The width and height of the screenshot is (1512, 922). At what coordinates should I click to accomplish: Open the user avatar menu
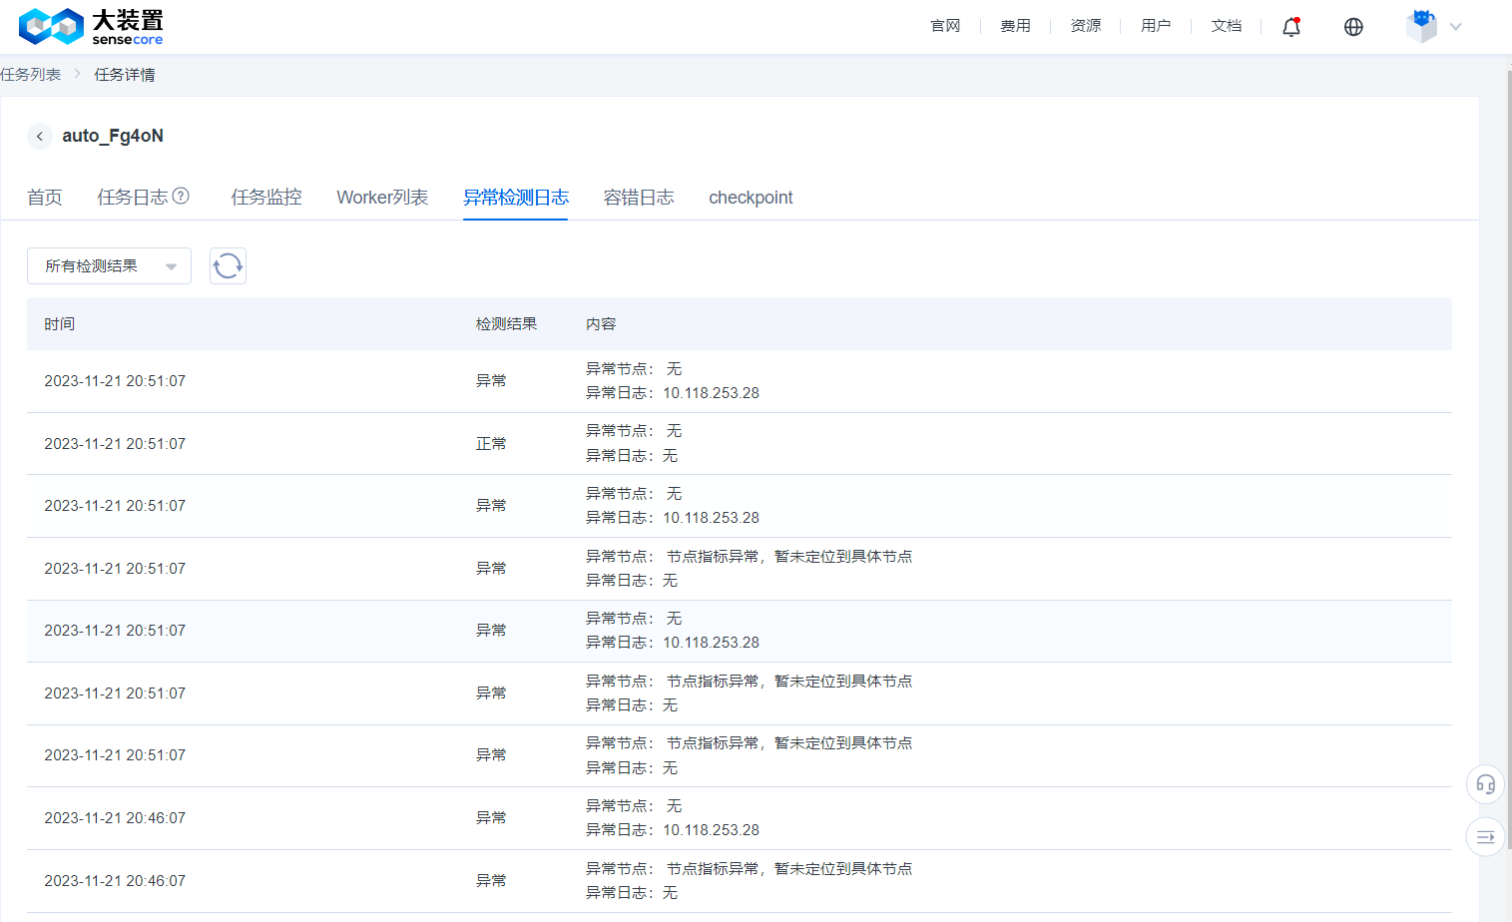(1421, 27)
